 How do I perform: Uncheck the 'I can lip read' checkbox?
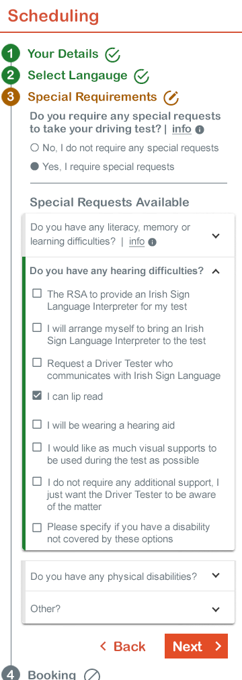37,396
